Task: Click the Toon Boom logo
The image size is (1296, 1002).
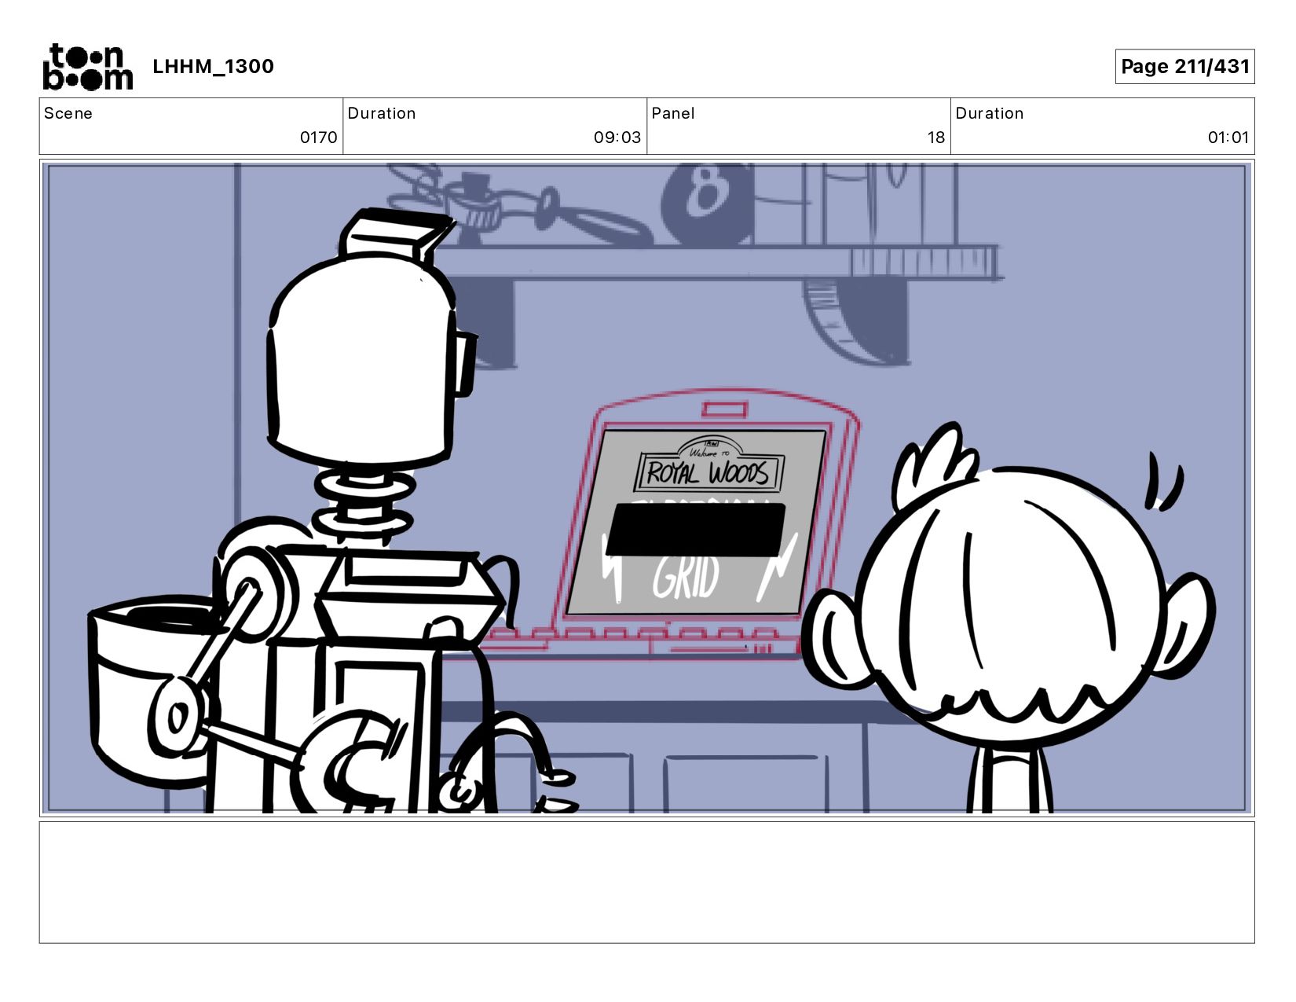Action: pos(87,67)
